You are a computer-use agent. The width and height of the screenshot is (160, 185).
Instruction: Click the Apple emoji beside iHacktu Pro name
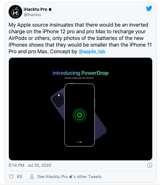[50, 9]
